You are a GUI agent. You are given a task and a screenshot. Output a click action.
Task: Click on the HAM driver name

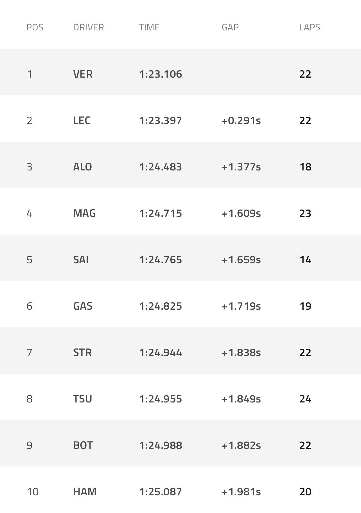coord(85,492)
